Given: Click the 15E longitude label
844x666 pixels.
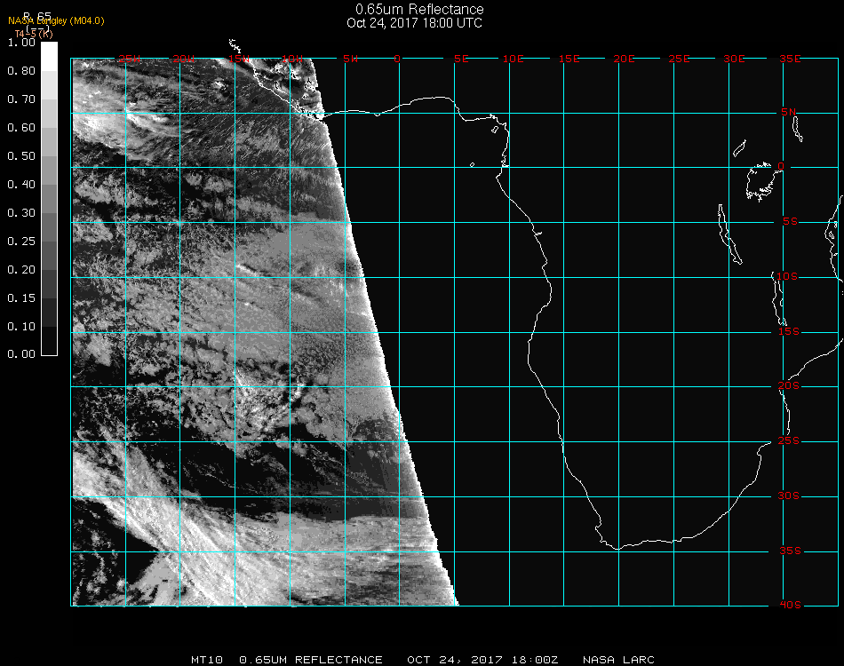Looking at the screenshot, I should point(569,59).
